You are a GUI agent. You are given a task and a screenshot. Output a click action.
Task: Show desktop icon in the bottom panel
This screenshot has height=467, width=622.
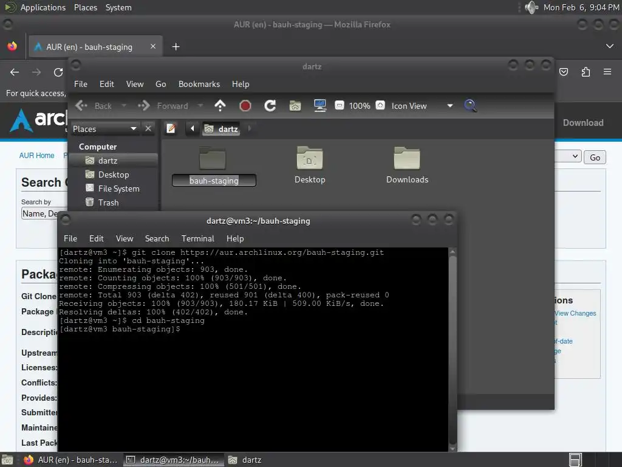point(7,460)
